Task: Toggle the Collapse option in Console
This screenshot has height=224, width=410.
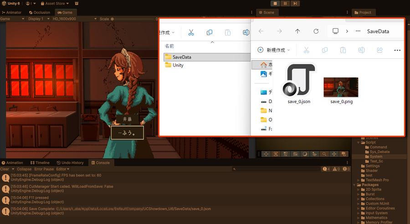Action: (24, 169)
